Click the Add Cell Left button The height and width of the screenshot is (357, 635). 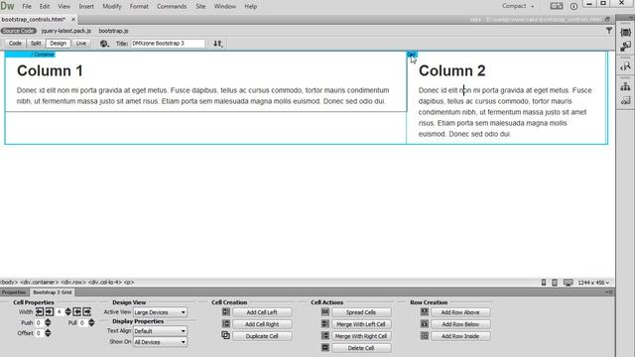262,312
